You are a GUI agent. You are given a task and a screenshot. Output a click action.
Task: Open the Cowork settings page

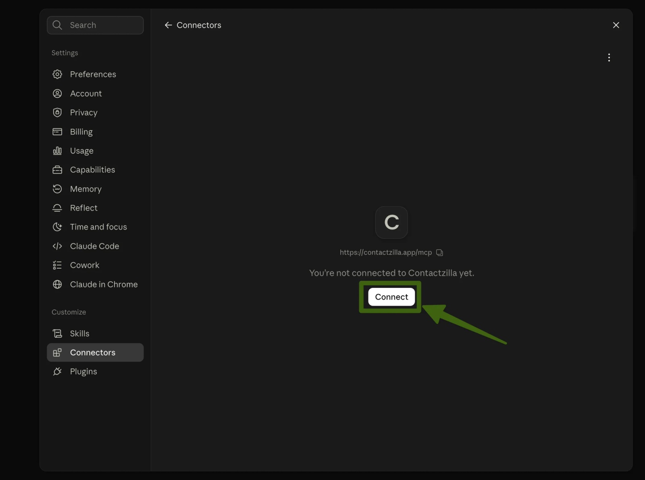95,265
